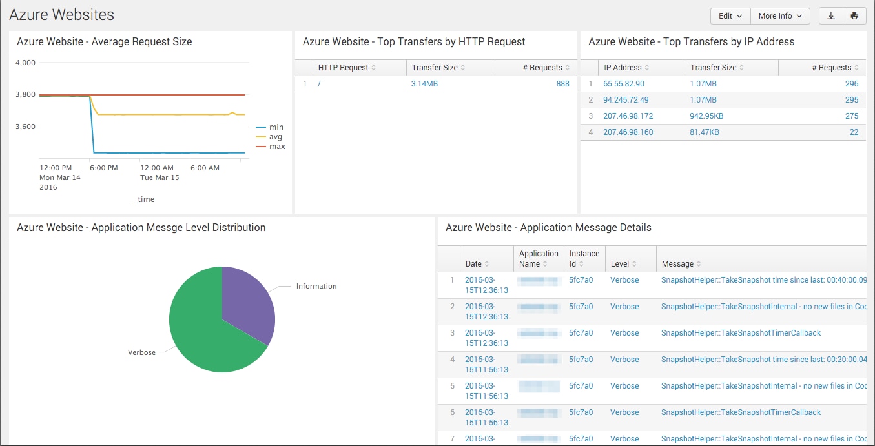Click the 65.55.82.90 IP address link
875x446 pixels.
tap(623, 84)
